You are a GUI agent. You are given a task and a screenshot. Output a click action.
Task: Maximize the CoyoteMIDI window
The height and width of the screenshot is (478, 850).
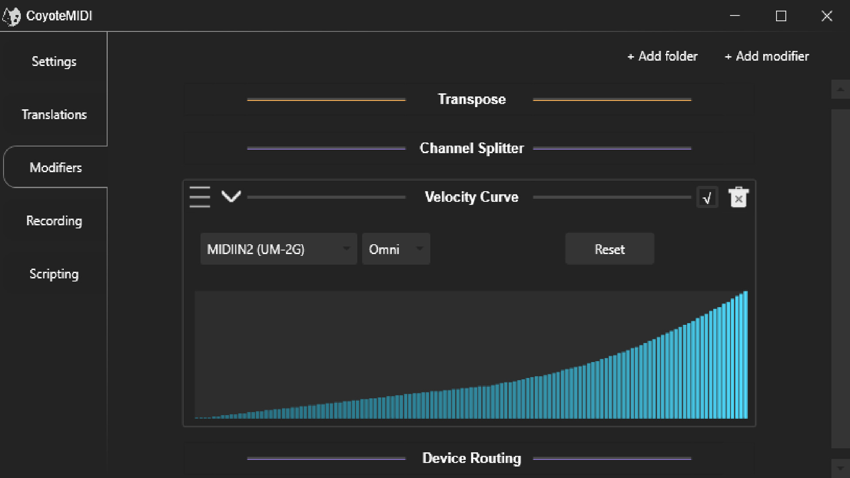tap(781, 16)
